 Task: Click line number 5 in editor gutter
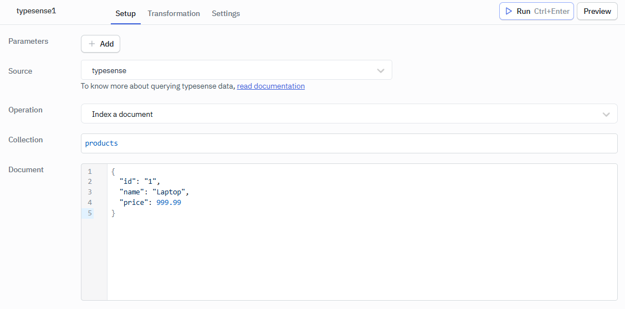point(90,213)
